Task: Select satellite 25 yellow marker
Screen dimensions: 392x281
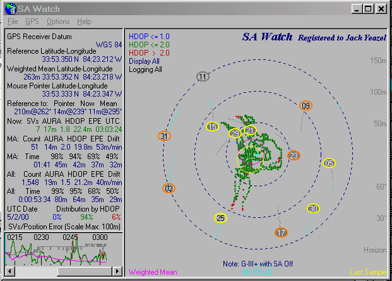Action: click(x=220, y=218)
